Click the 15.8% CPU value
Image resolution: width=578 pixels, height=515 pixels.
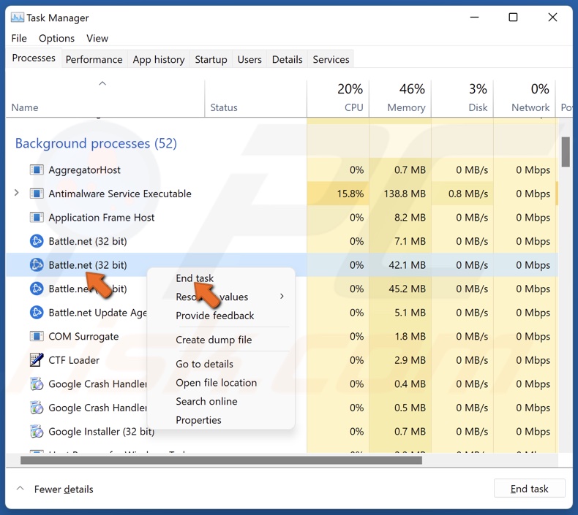[x=350, y=194]
